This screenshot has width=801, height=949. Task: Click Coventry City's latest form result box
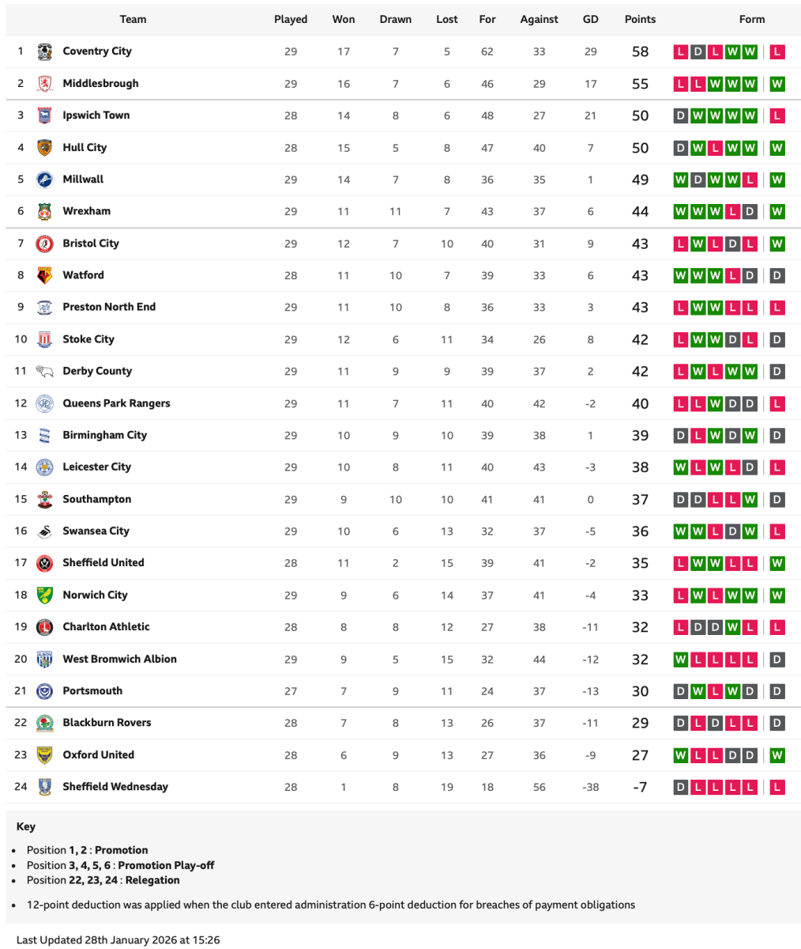[777, 52]
